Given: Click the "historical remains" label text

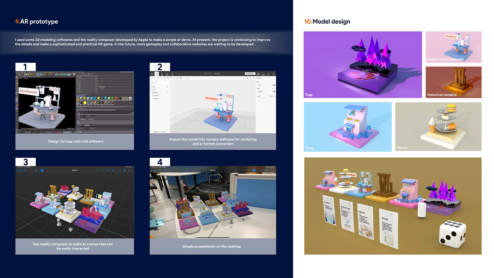Looking at the screenshot, I should pyautogui.click(x=442, y=95).
